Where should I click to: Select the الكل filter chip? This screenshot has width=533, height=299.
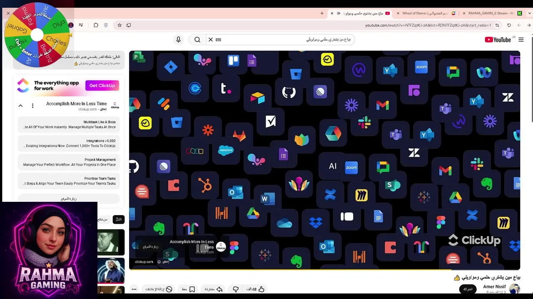119,219
